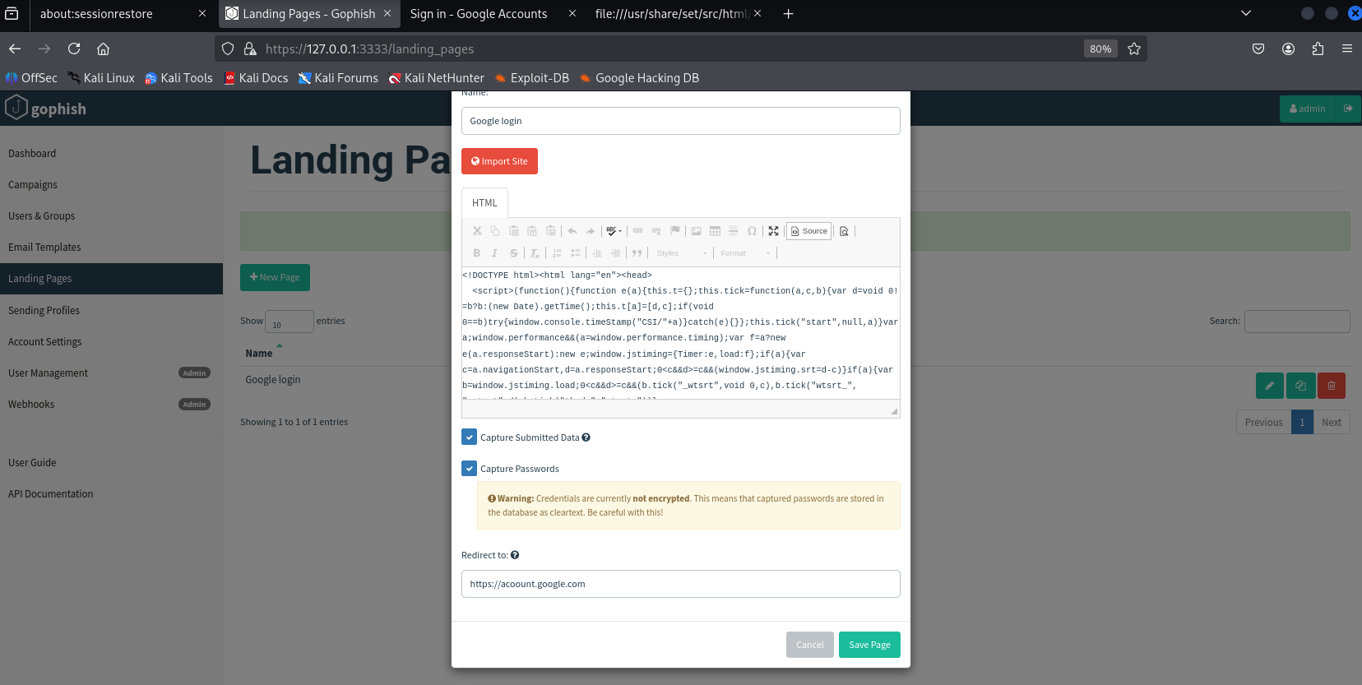
Task: Click the Remove Format icon
Action: (x=535, y=253)
